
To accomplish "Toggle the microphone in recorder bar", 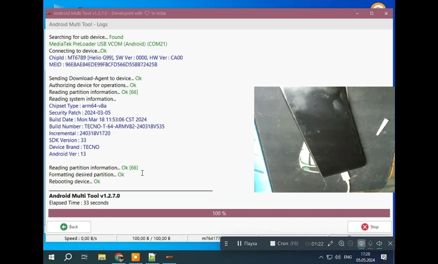I will click(370, 244).
